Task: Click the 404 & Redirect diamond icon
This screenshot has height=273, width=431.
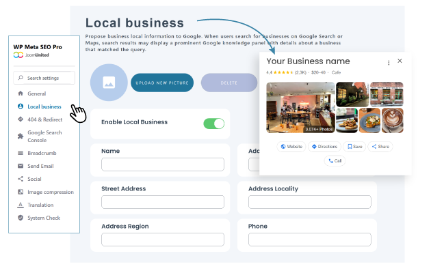Action: coord(21,119)
